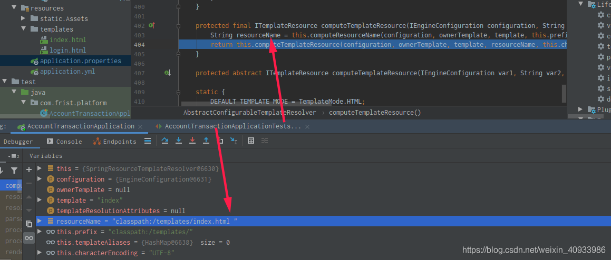Screen dimensions: 611x260
Task: Toggle code folding marker at line 405
Action: coord(179,54)
